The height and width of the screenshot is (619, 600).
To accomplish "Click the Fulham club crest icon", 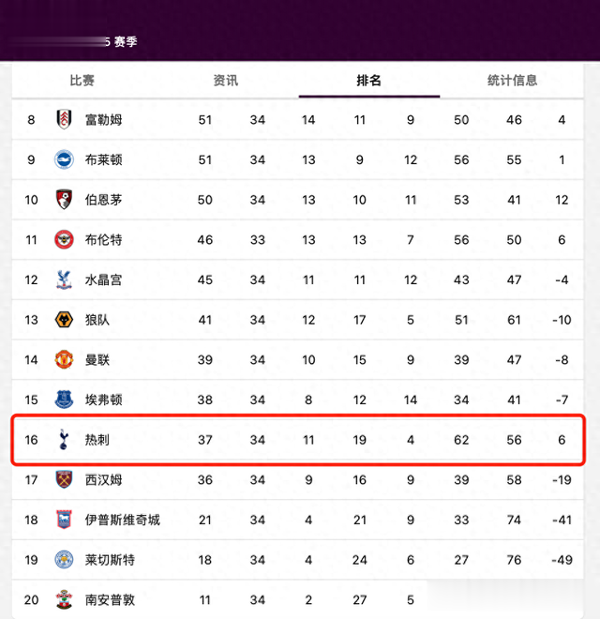I will (64, 119).
